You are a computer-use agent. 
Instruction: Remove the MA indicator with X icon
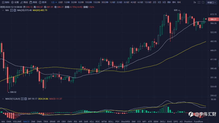(15, 10)
